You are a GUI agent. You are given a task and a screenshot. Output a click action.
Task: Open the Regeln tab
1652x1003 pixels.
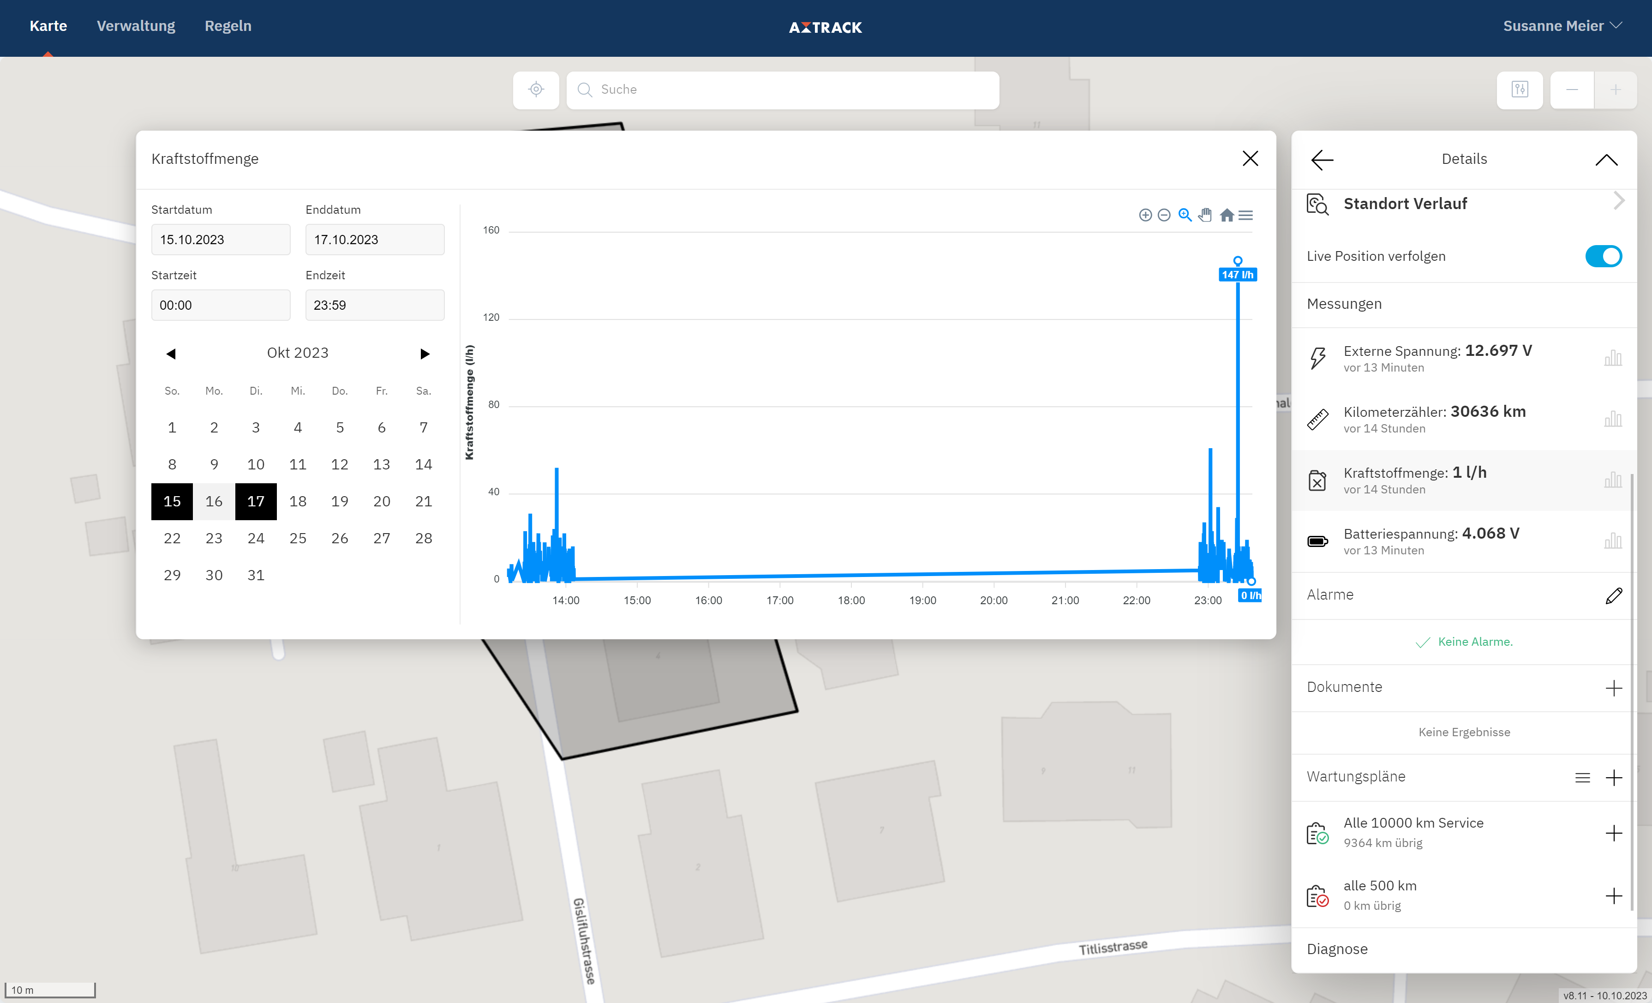coord(228,26)
